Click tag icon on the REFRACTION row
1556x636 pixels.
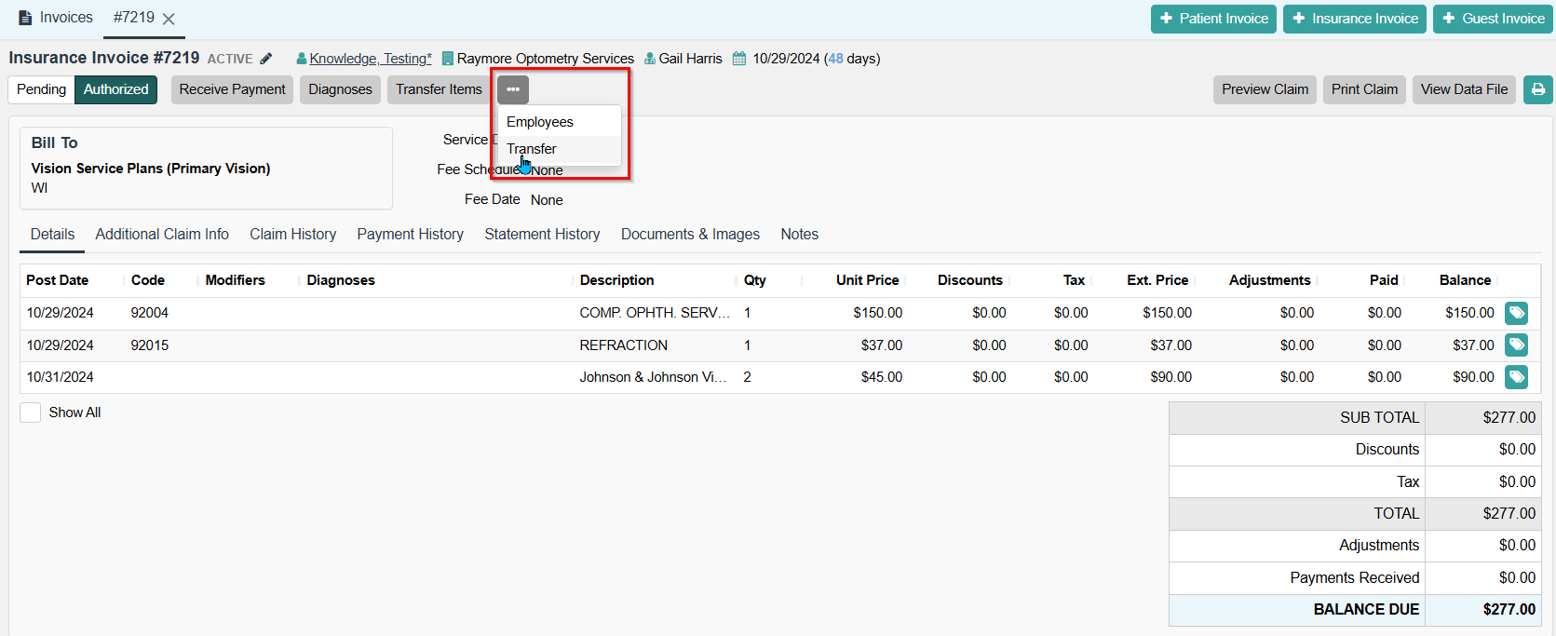[1516, 345]
